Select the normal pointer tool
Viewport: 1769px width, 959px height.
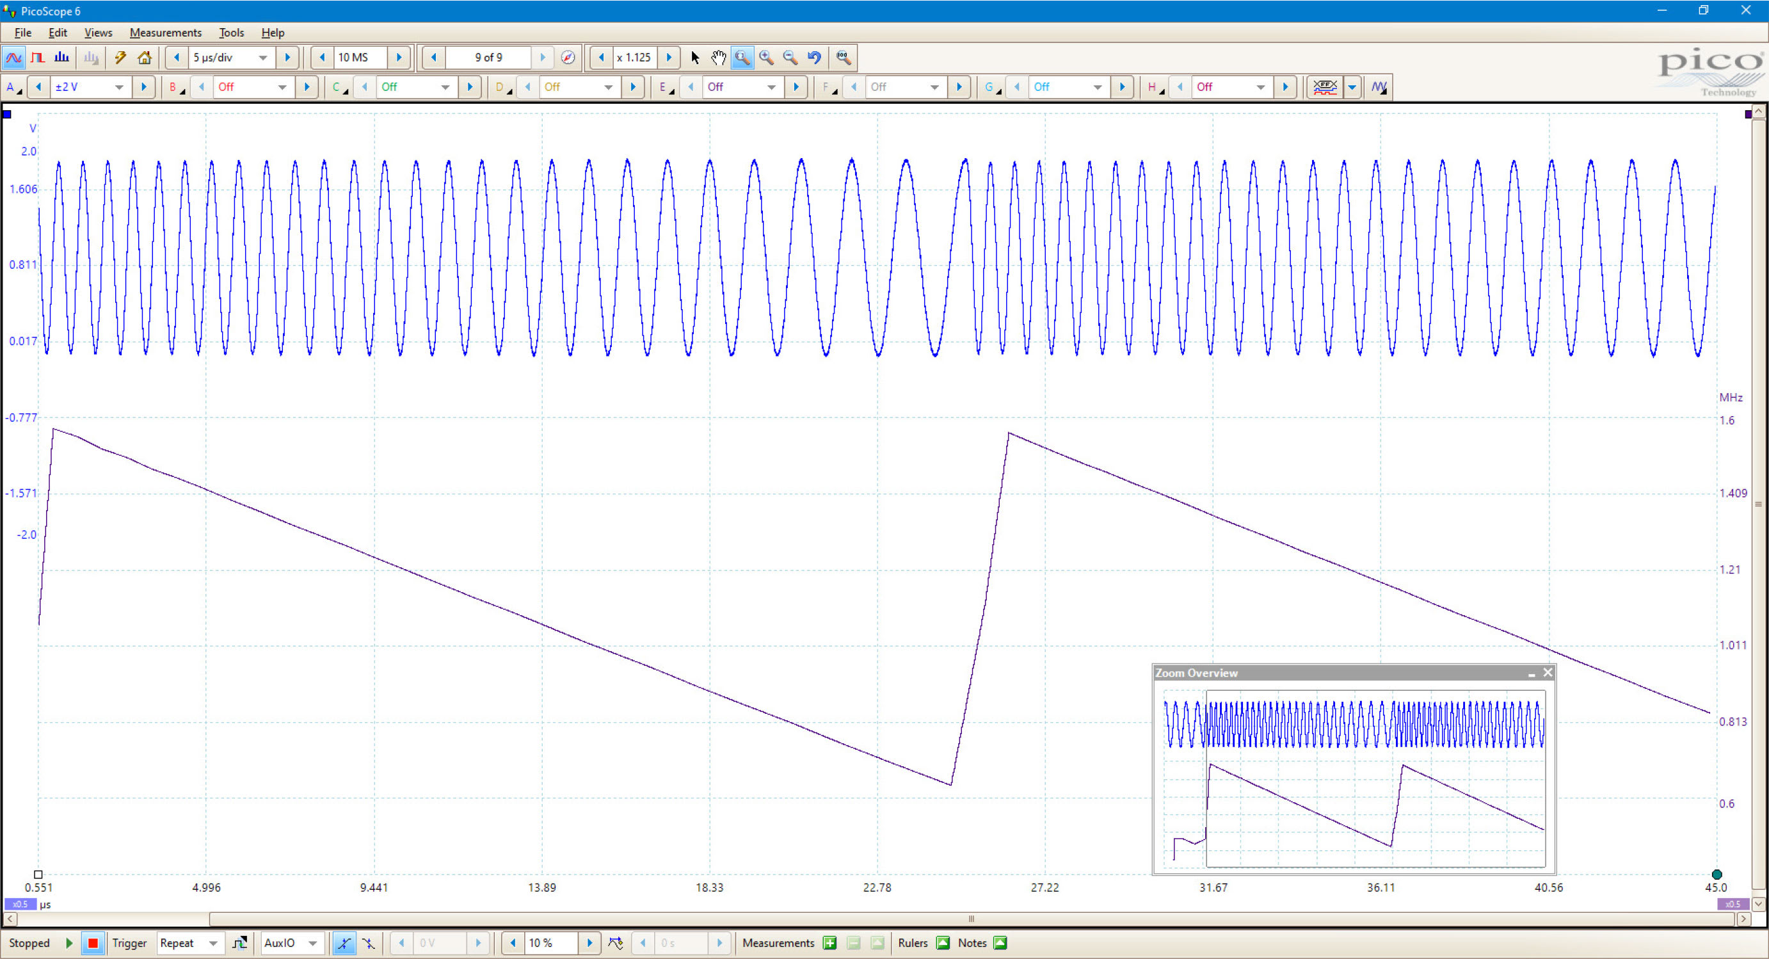click(x=695, y=58)
